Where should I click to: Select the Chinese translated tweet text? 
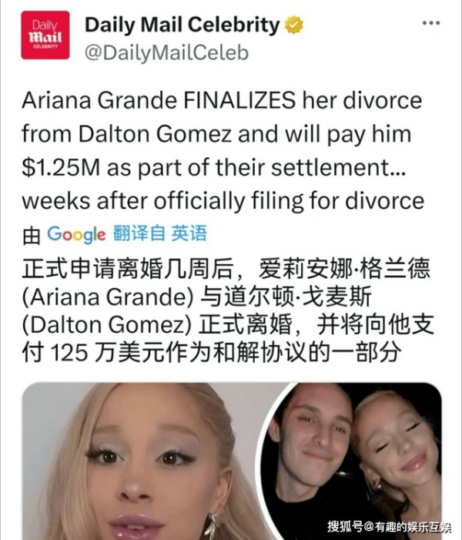tap(228, 310)
